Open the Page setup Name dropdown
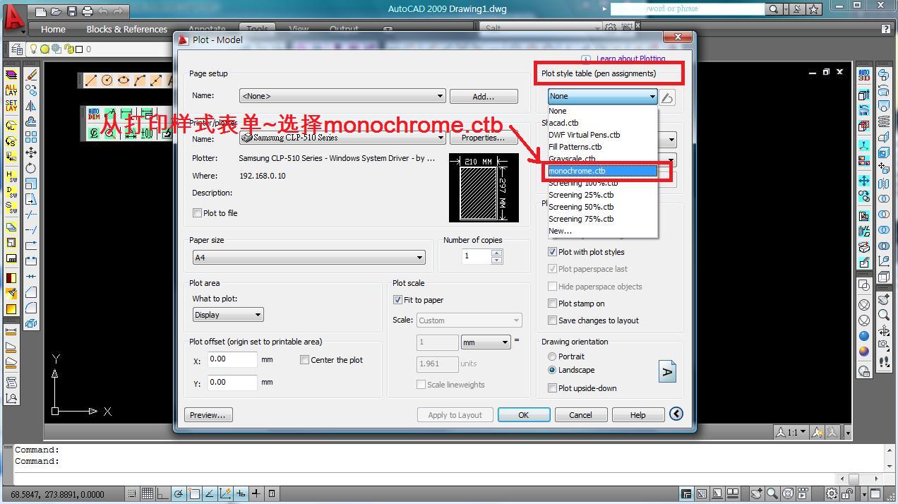This screenshot has width=898, height=504. coord(342,96)
